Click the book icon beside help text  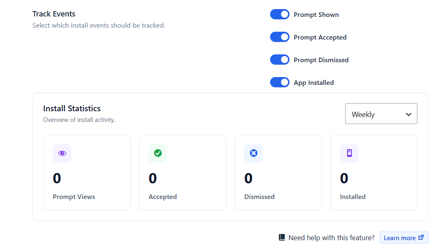pos(282,238)
